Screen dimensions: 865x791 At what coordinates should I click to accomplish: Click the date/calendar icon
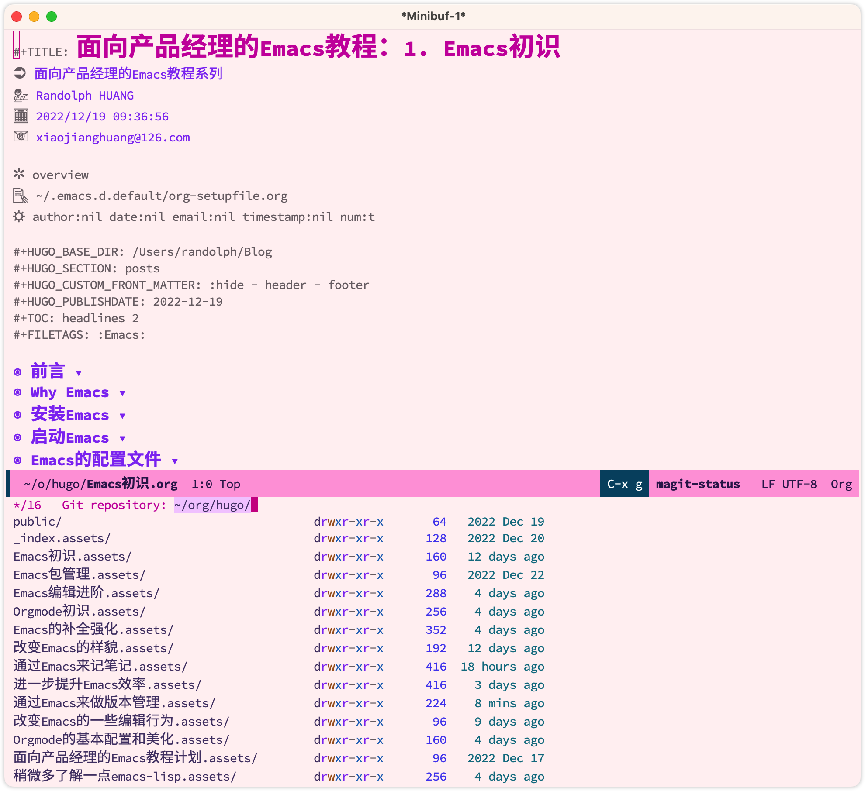click(x=20, y=116)
